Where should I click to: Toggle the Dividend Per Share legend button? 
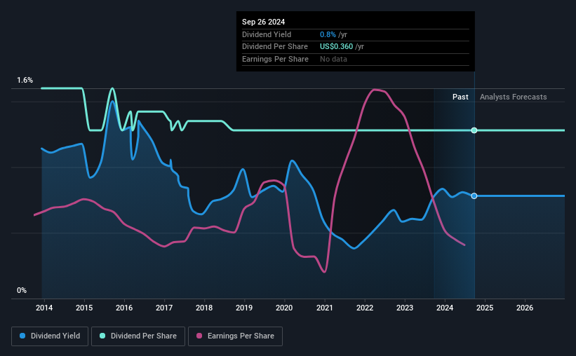tap(138, 336)
